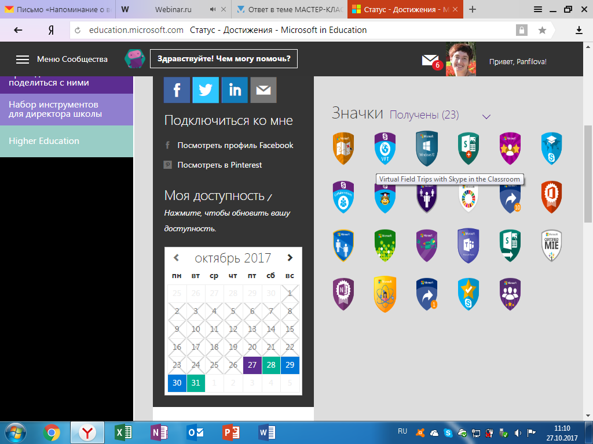The image size is (593, 444).
Task: Open a new browser tab
Action: point(473,9)
